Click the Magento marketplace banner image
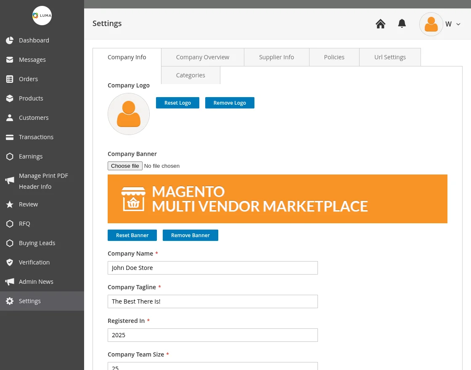This screenshot has height=370, width=471. click(x=278, y=198)
